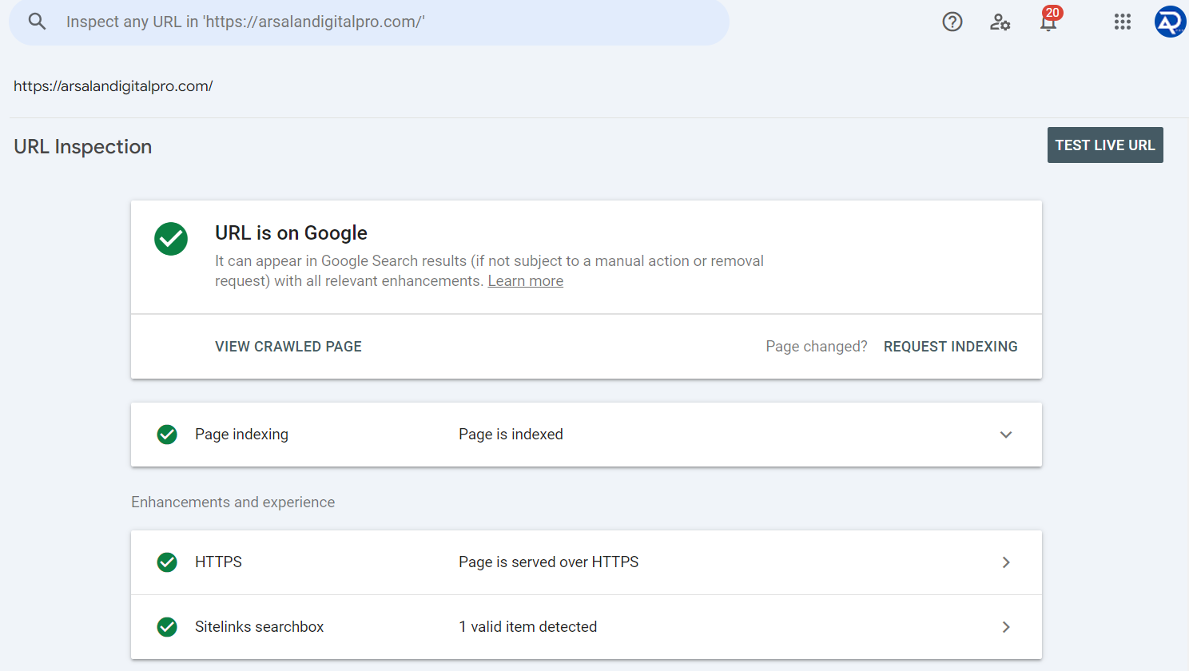The width and height of the screenshot is (1189, 671).
Task: Click the 'Page is indexed' status
Action: 511,435
